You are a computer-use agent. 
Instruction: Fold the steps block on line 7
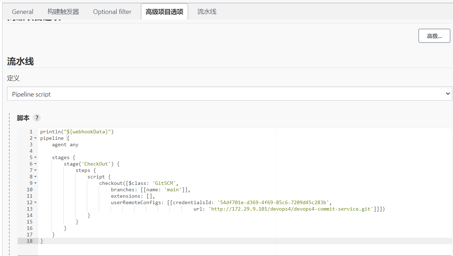click(x=35, y=171)
